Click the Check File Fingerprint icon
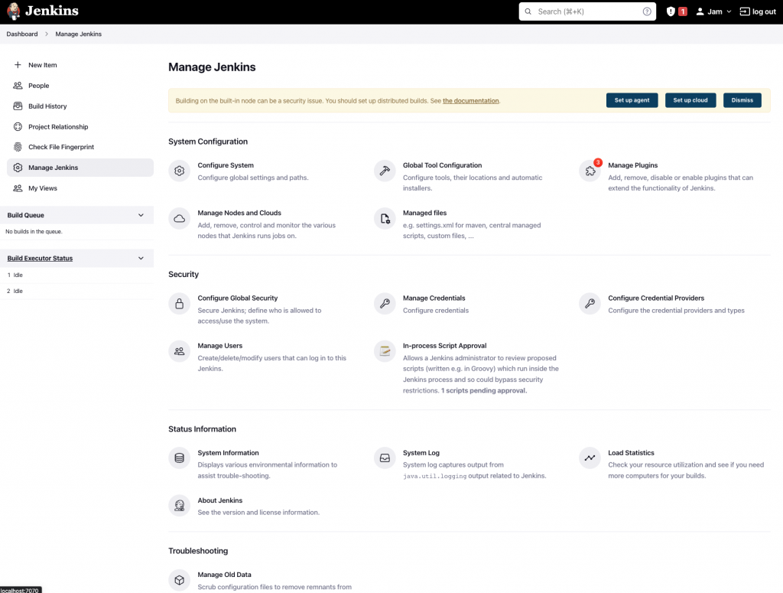This screenshot has width=783, height=593. 18,147
